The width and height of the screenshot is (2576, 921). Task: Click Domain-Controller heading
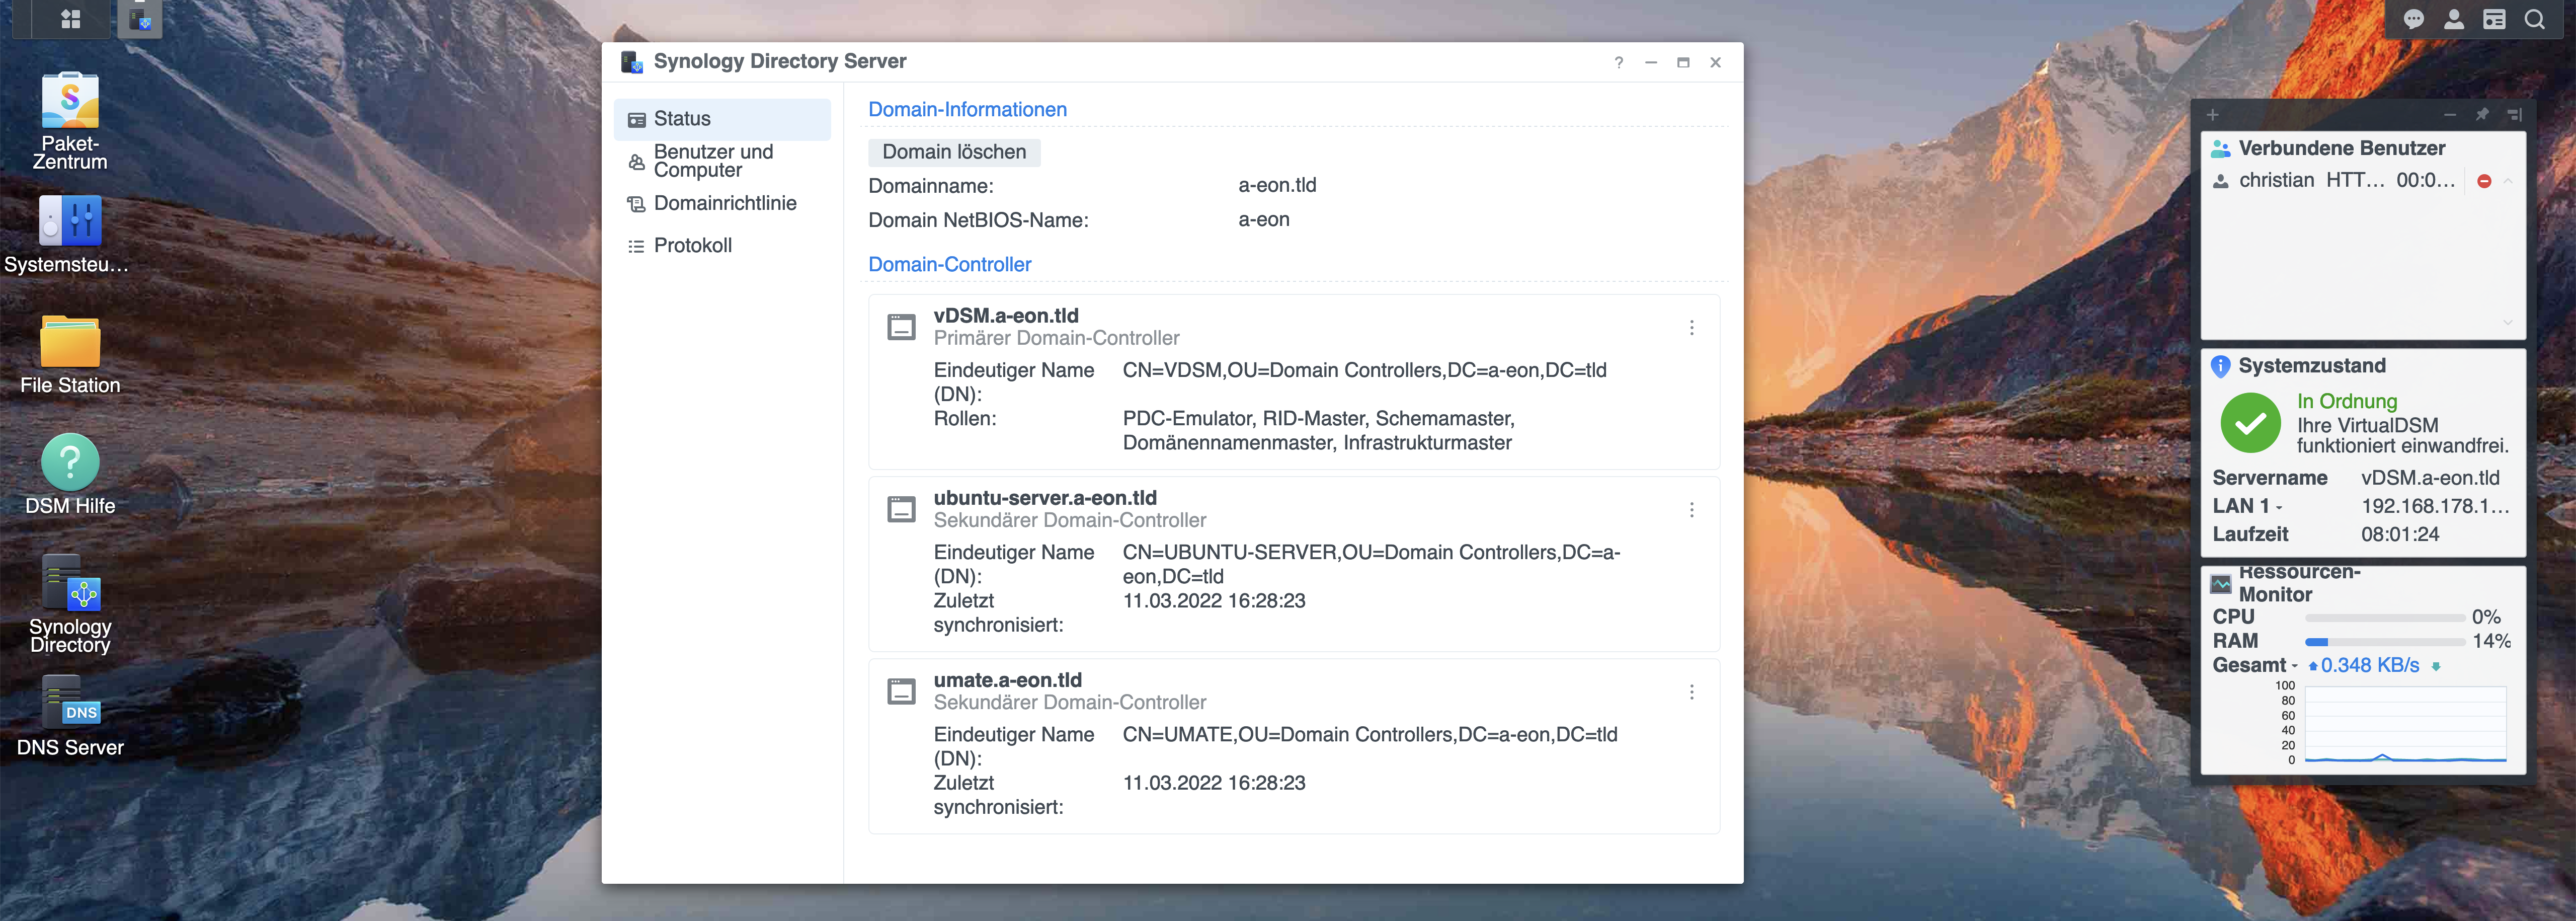949,265
